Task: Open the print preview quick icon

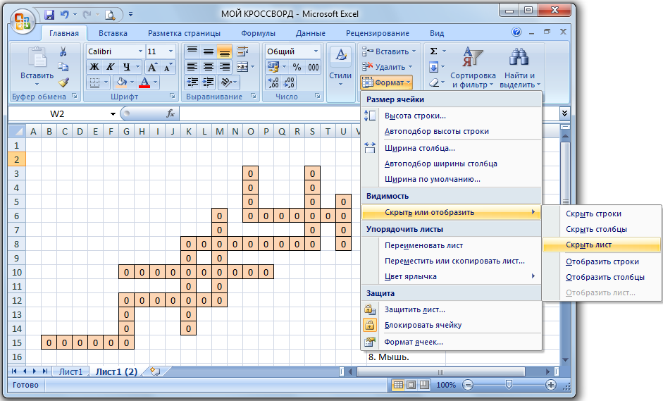Action: tap(110, 15)
